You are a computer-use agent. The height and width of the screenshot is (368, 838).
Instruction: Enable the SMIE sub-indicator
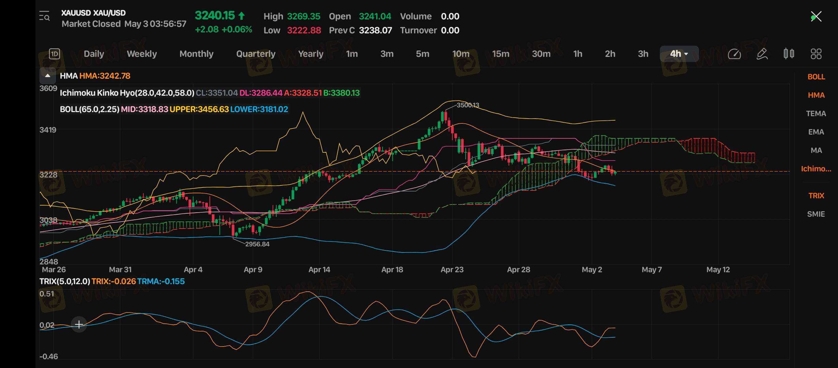click(x=816, y=214)
